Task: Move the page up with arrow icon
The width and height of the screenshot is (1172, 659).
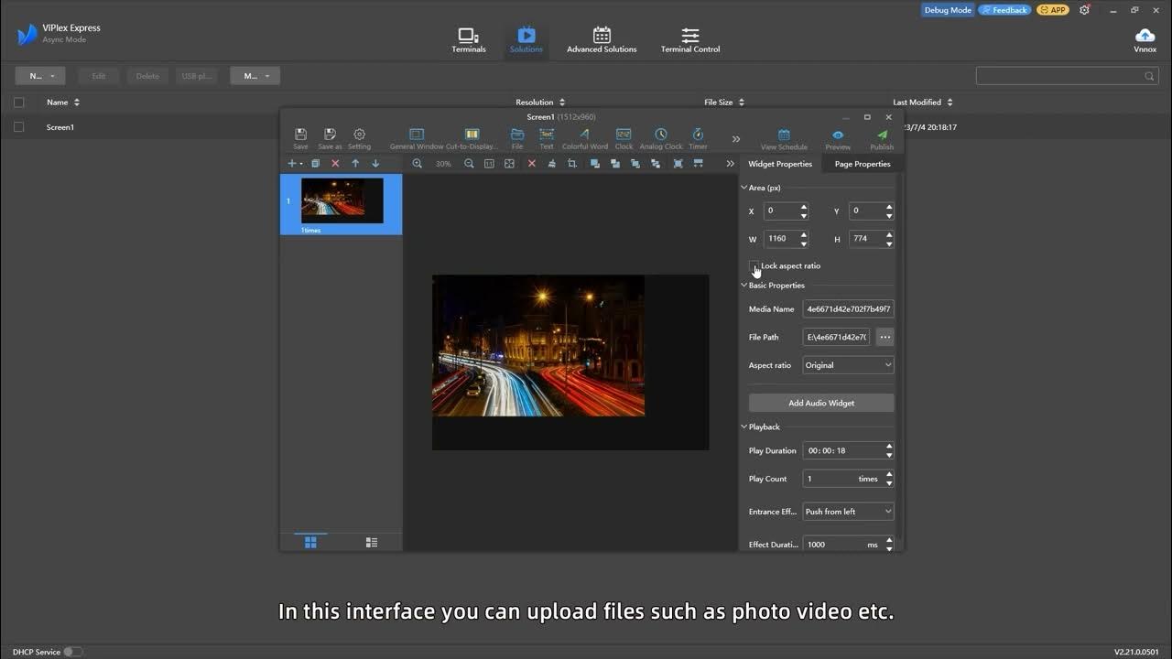Action: click(x=355, y=164)
